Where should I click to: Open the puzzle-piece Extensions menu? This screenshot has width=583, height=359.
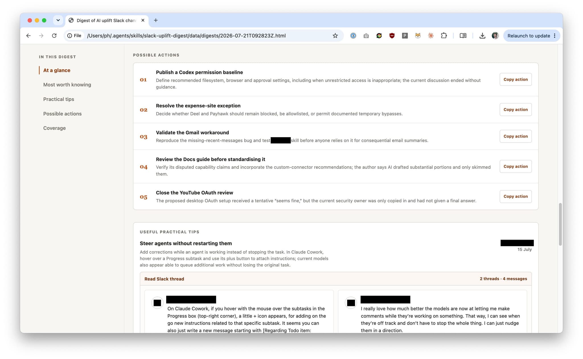[x=444, y=36]
